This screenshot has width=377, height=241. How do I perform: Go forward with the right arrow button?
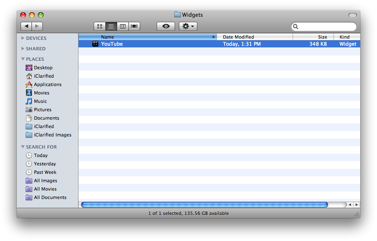[x=37, y=26]
